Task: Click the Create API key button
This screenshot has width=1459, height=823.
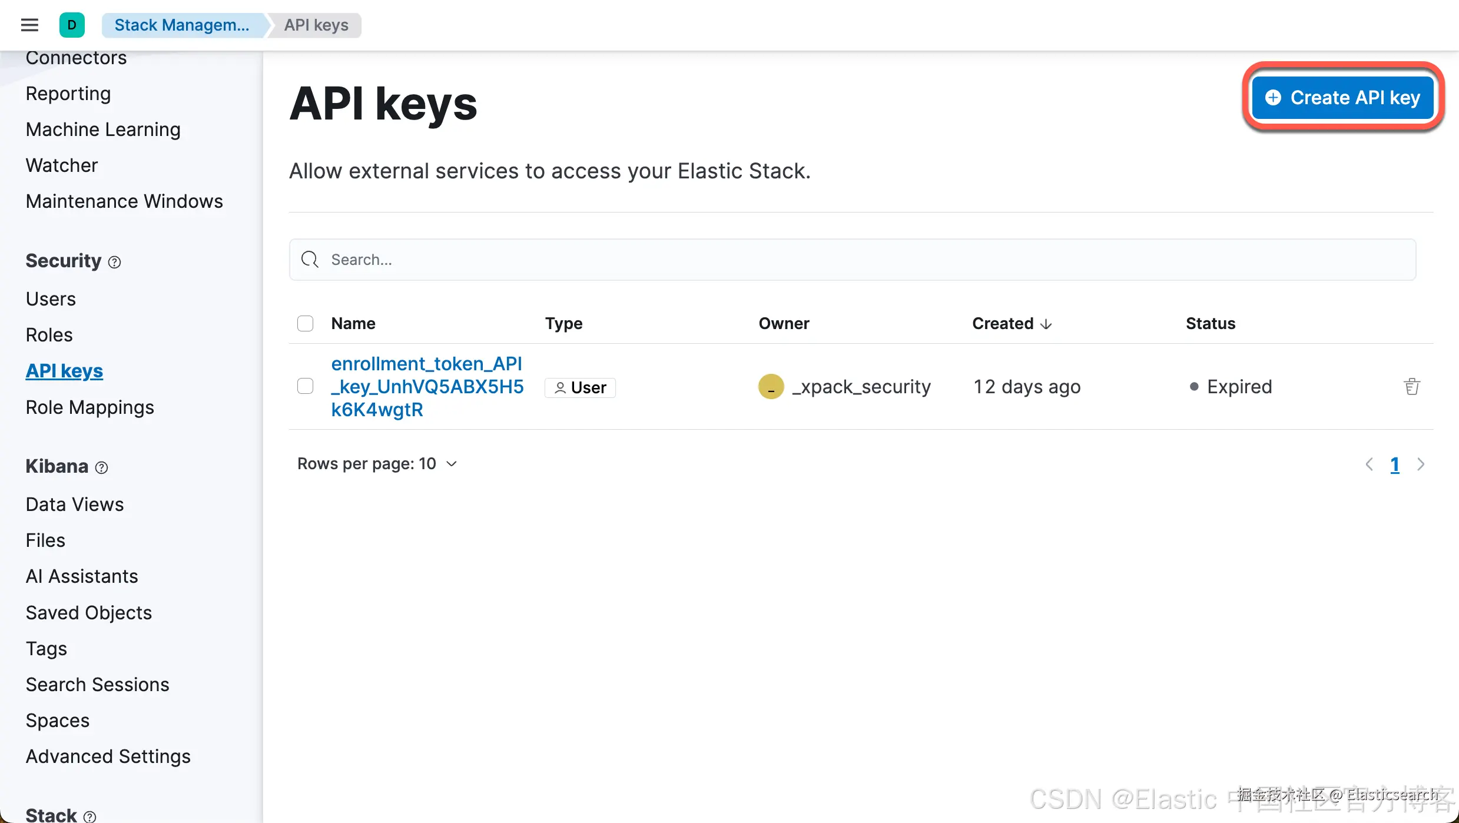Action: [1343, 98]
